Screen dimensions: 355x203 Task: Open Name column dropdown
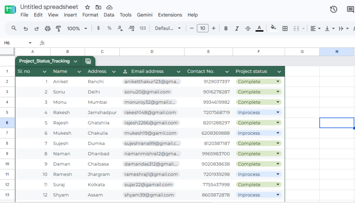79,71
